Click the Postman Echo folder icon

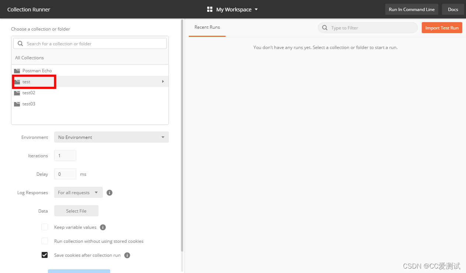tap(17, 71)
